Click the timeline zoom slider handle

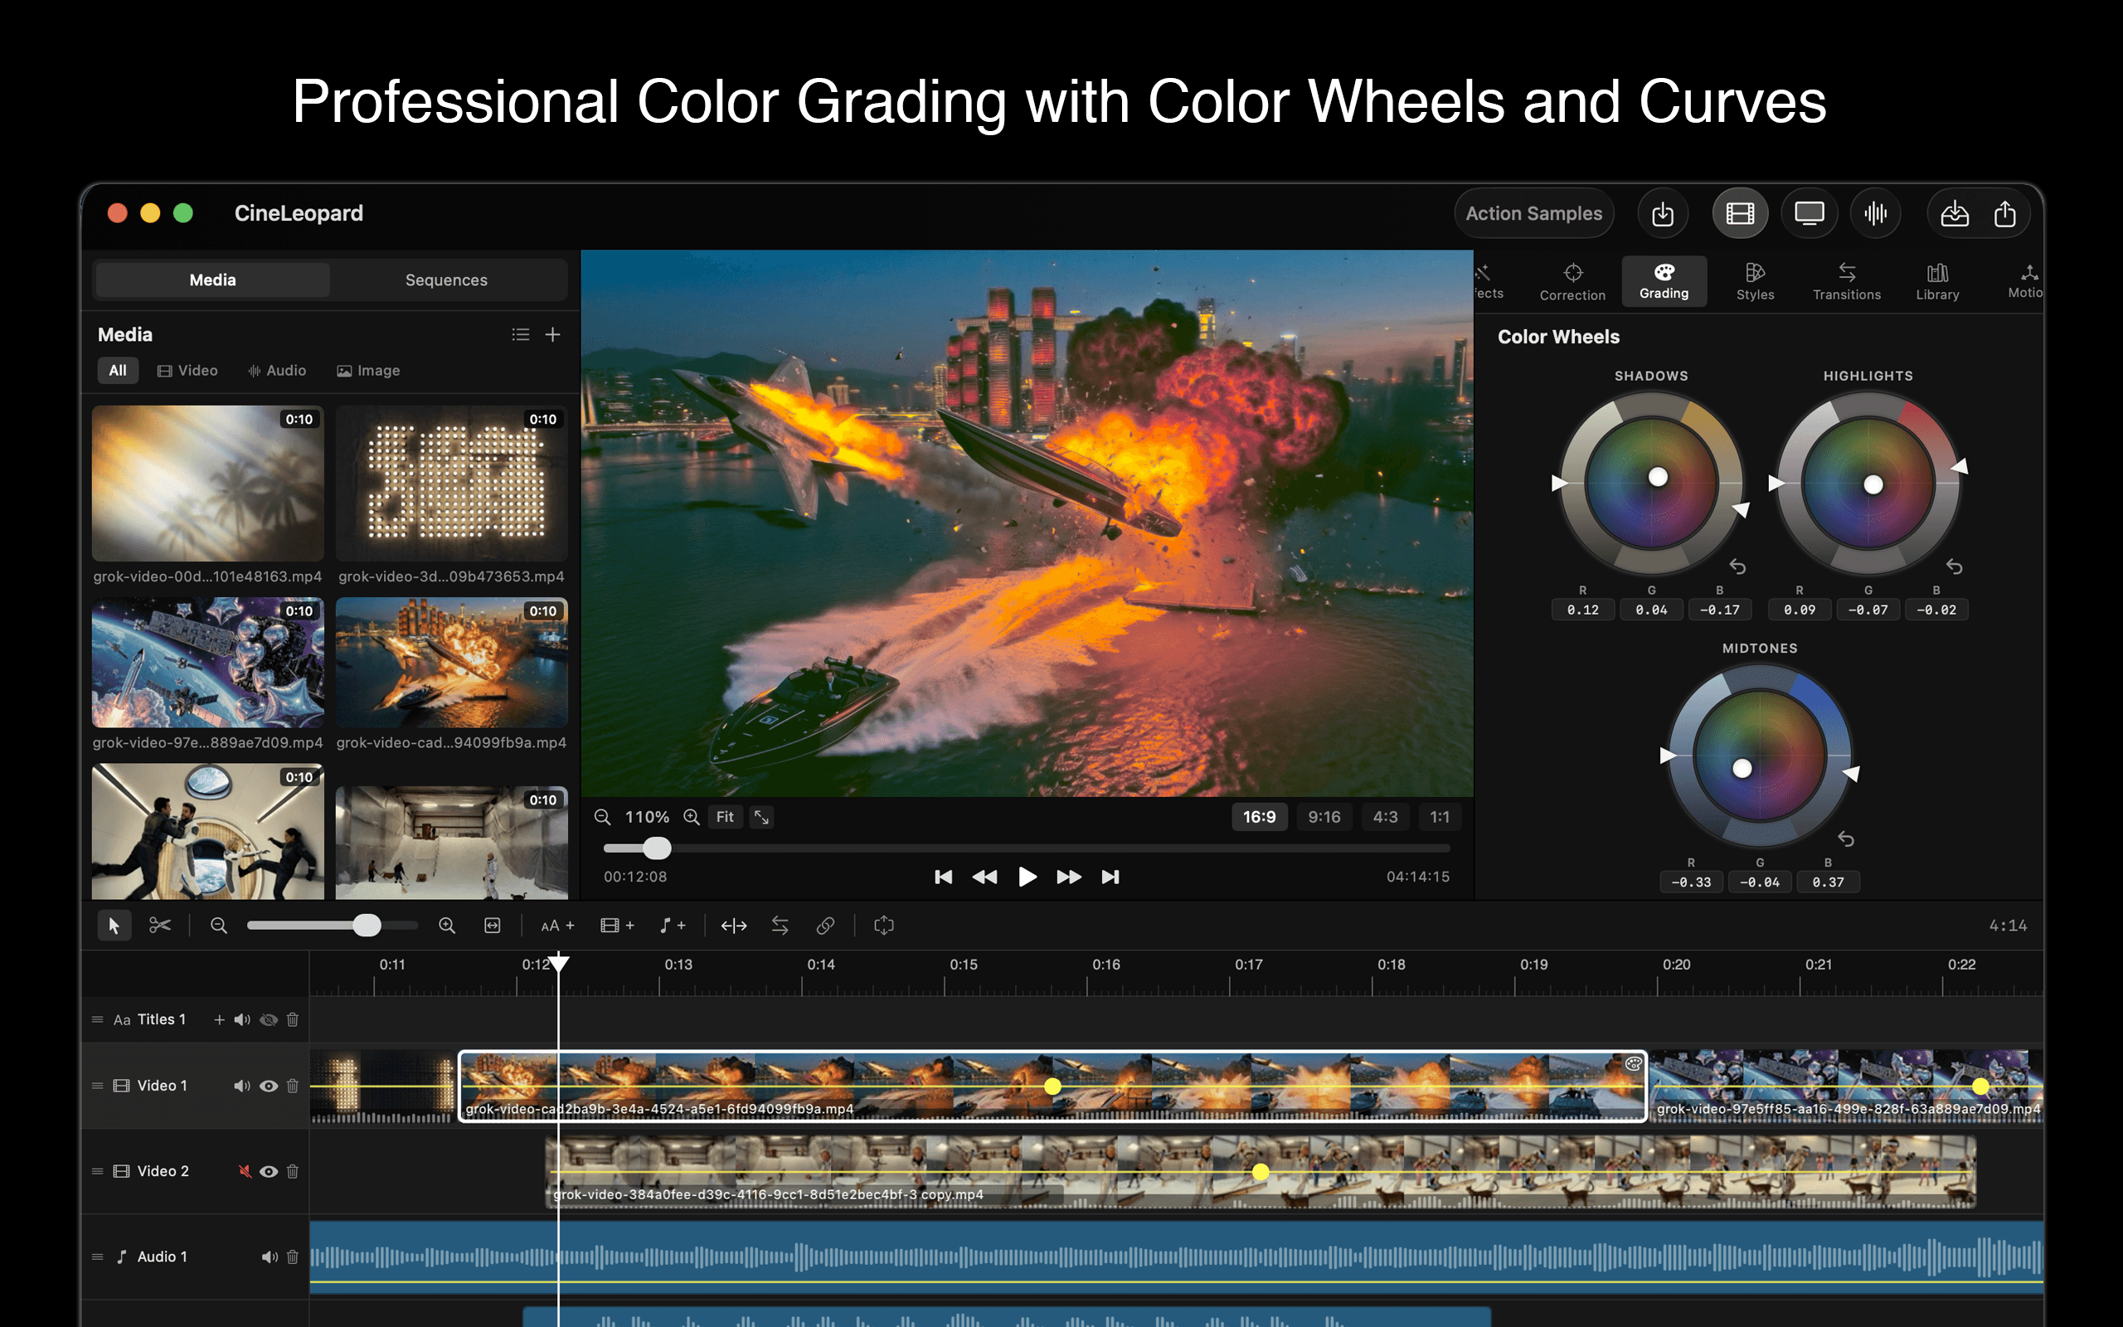(x=367, y=925)
